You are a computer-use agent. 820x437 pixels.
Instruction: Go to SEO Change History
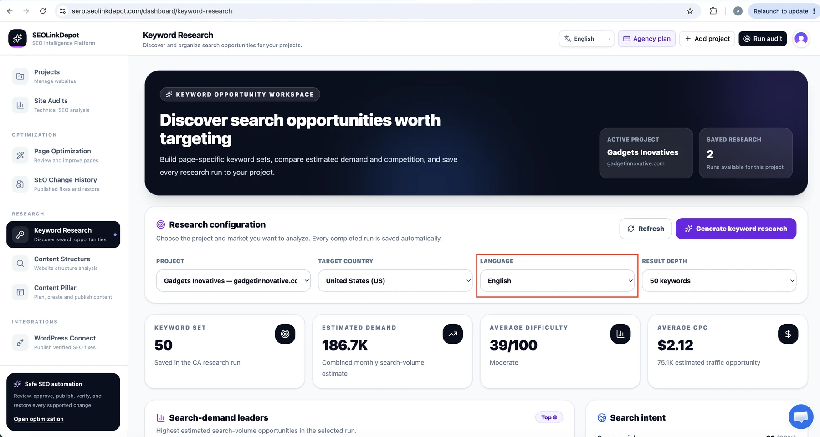click(63, 184)
